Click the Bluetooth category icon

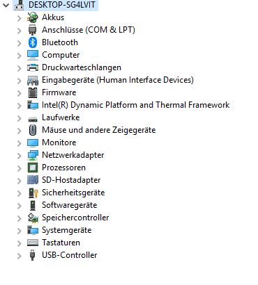tap(33, 42)
